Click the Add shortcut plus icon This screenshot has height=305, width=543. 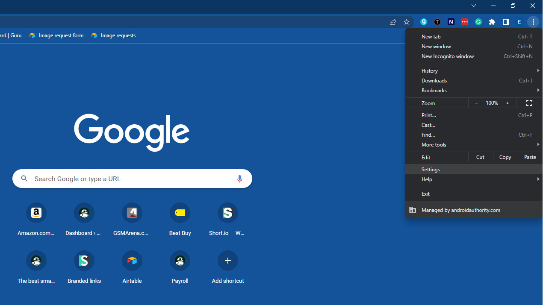click(x=228, y=261)
